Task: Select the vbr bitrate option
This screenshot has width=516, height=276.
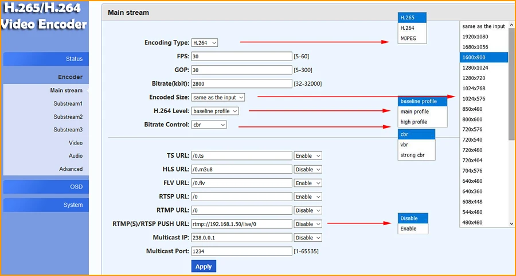Action: (416, 145)
